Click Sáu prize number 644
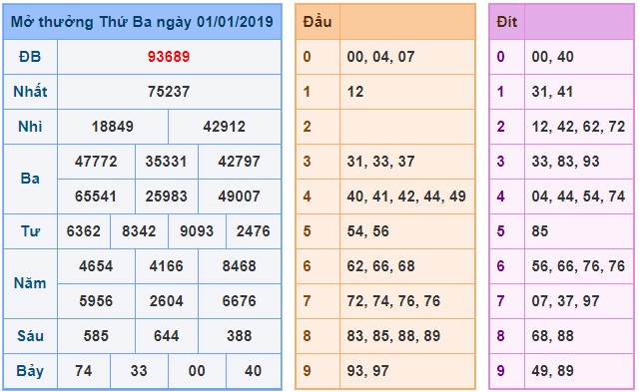640x392 pixels. tap(166, 336)
